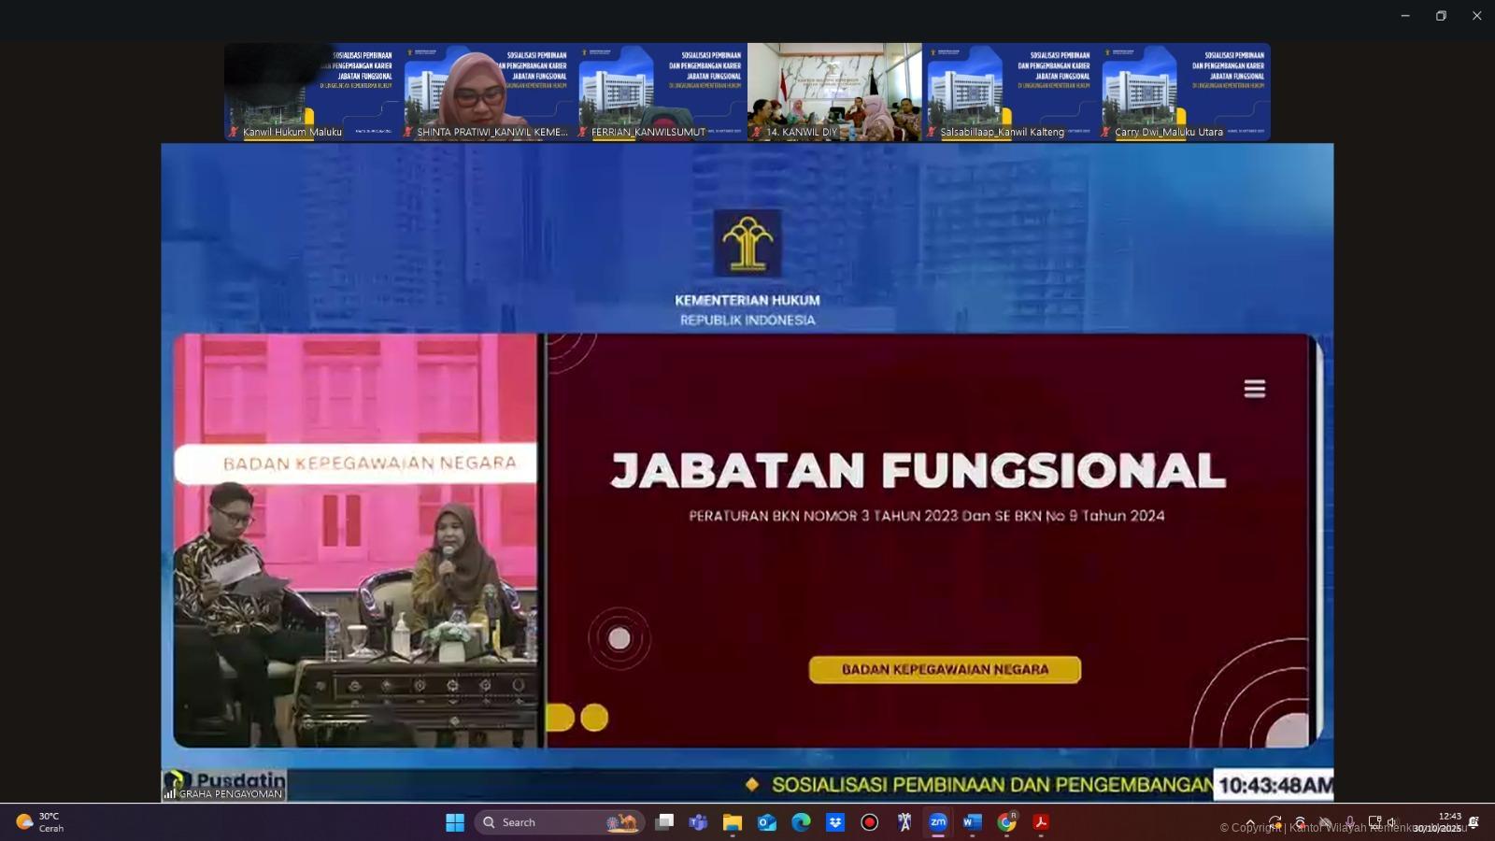The height and width of the screenshot is (841, 1495).
Task: Click the yellow Badan Kepegawaian Negara button
Action: [x=945, y=669]
